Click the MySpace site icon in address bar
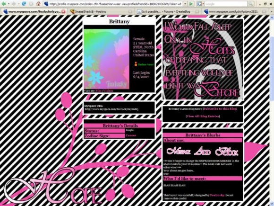The width and height of the screenshot is (274, 206). pos(46,4)
